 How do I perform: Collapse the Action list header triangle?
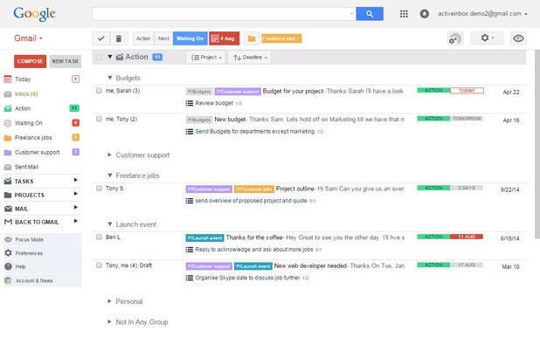coord(110,57)
